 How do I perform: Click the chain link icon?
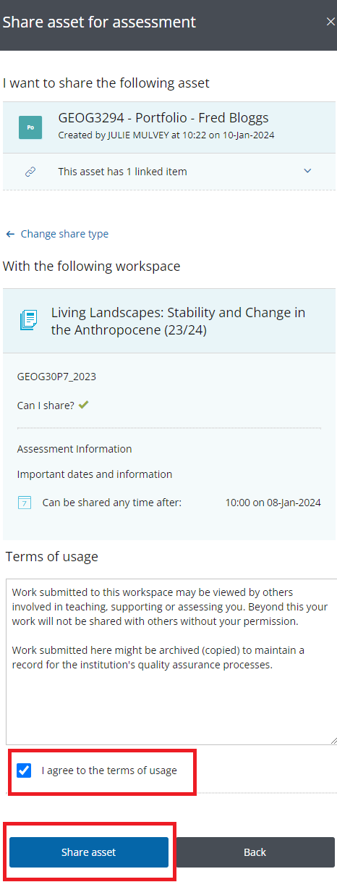coord(30,172)
